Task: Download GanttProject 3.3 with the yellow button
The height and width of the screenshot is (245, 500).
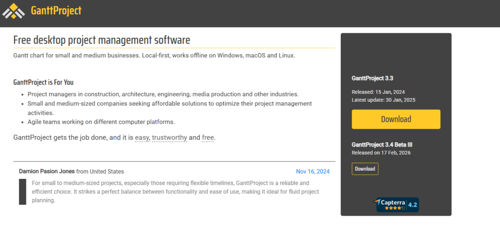Action: tap(396, 119)
